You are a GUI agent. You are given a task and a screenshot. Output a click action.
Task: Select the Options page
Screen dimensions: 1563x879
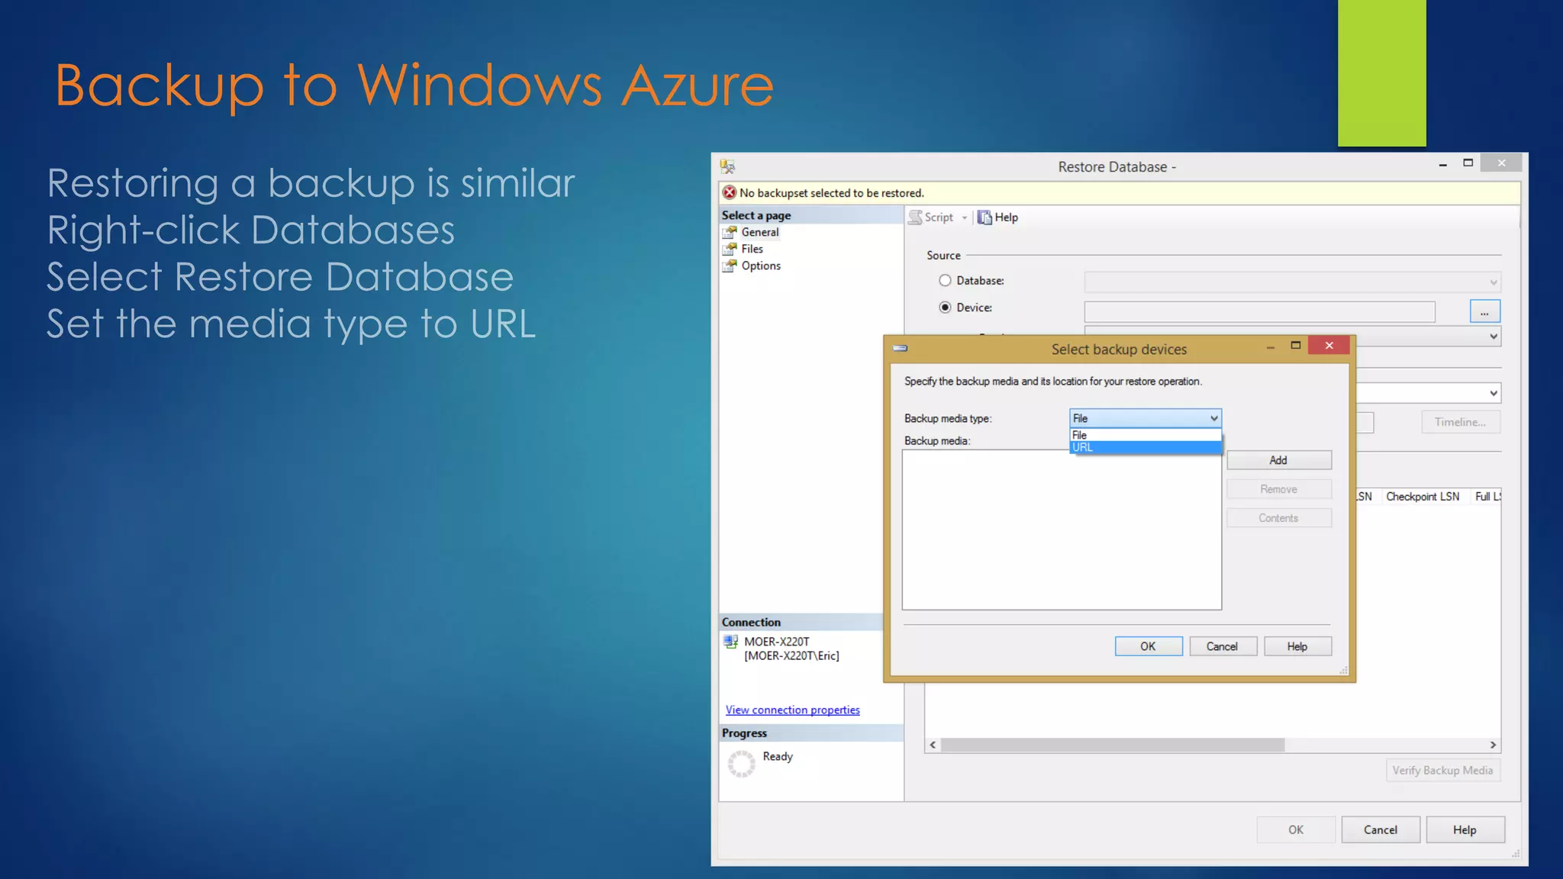pyautogui.click(x=761, y=266)
